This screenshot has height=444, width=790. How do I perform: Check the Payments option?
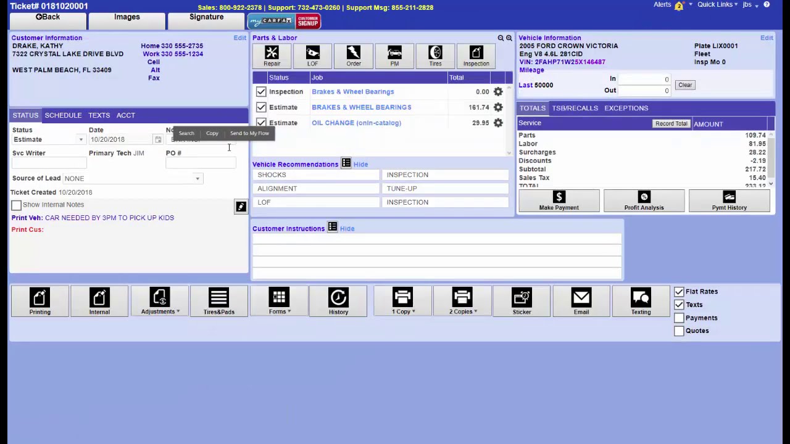679,318
